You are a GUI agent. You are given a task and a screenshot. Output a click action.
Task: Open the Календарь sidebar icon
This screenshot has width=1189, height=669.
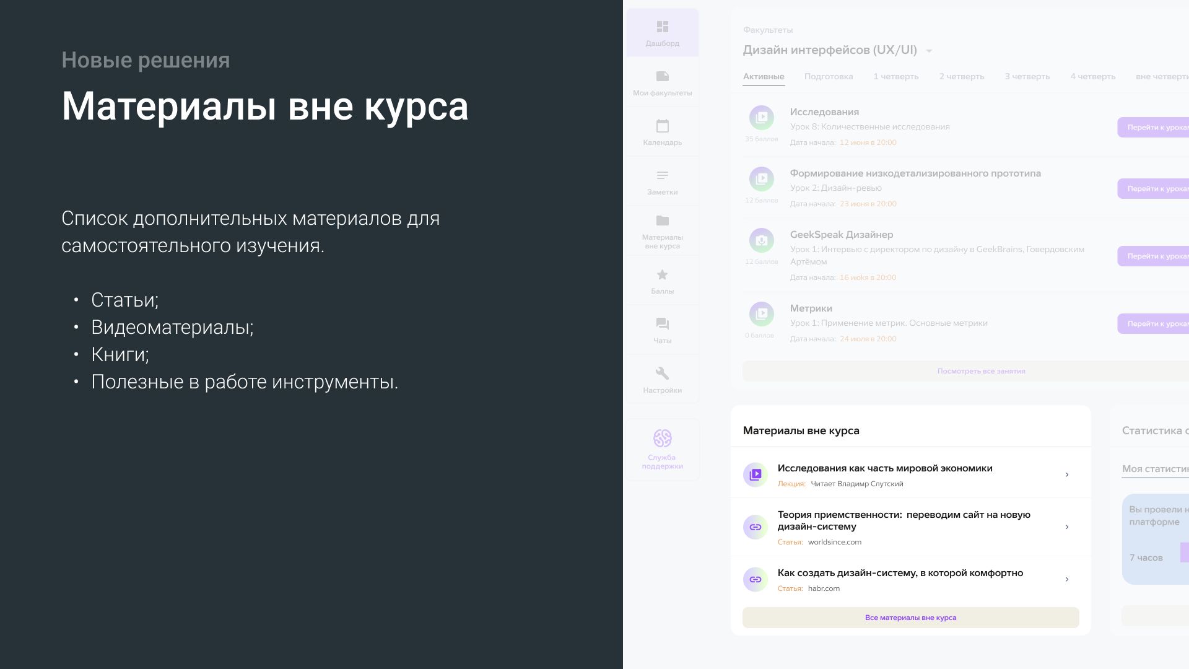pos(662,131)
